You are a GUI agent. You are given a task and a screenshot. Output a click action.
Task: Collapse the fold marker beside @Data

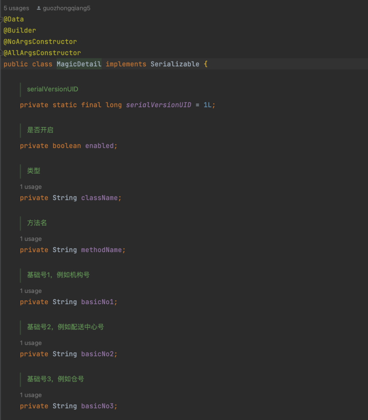click(x=1, y=19)
